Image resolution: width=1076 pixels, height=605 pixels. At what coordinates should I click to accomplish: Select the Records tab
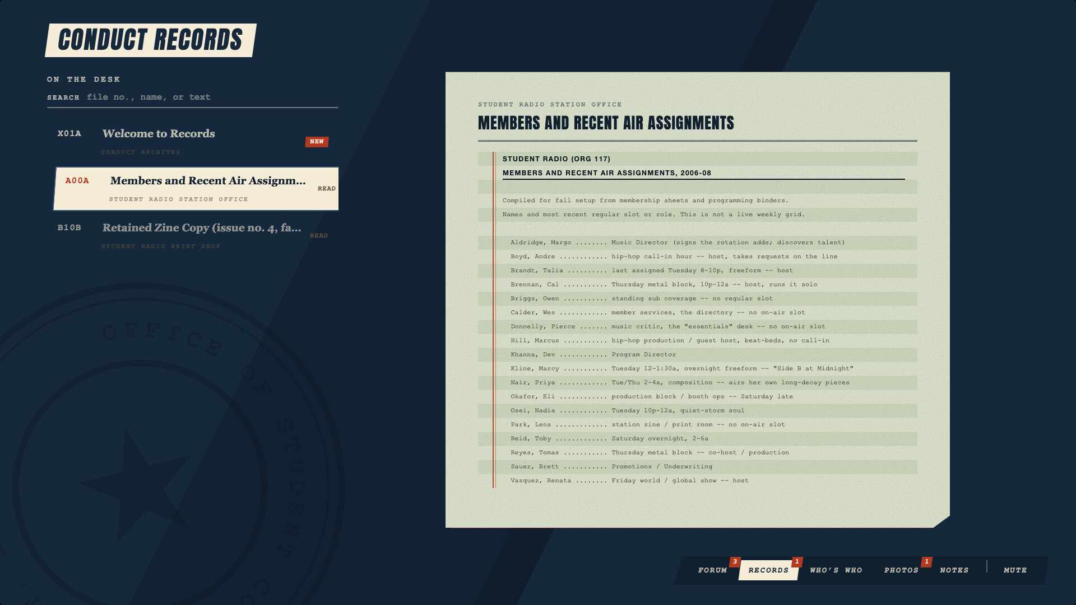click(768, 570)
